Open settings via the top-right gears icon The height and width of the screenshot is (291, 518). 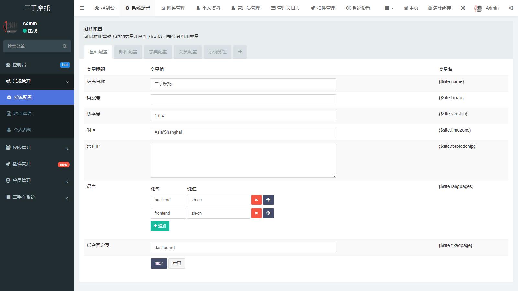(x=511, y=8)
